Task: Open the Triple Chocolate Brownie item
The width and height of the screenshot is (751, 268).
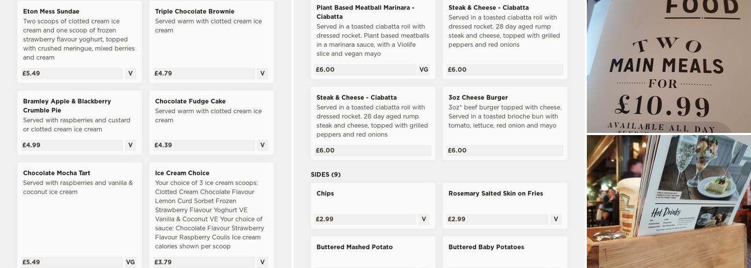Action: pyautogui.click(x=194, y=11)
